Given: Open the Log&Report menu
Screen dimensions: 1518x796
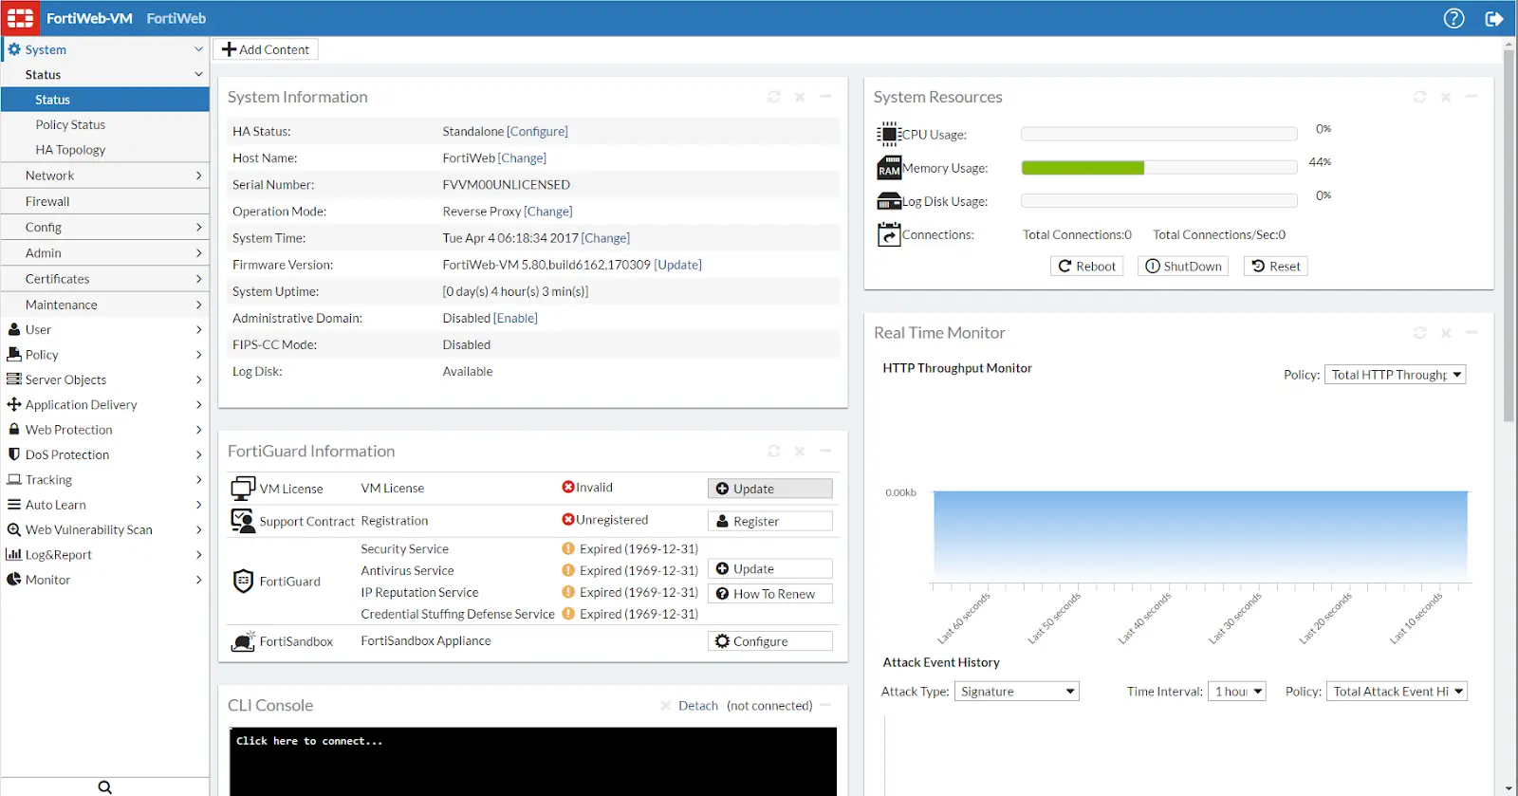Looking at the screenshot, I should pyautogui.click(x=104, y=555).
